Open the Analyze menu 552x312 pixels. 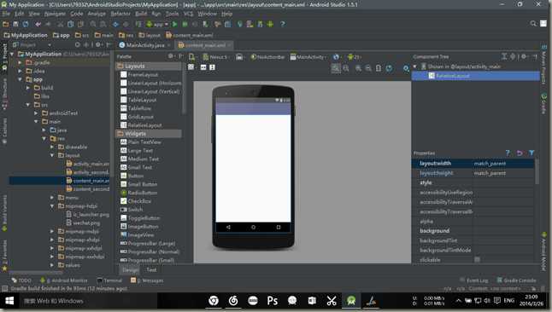coord(97,14)
